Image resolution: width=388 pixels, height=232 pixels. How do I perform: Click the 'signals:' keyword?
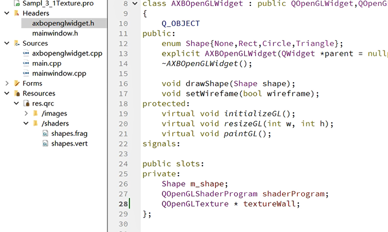click(x=161, y=144)
